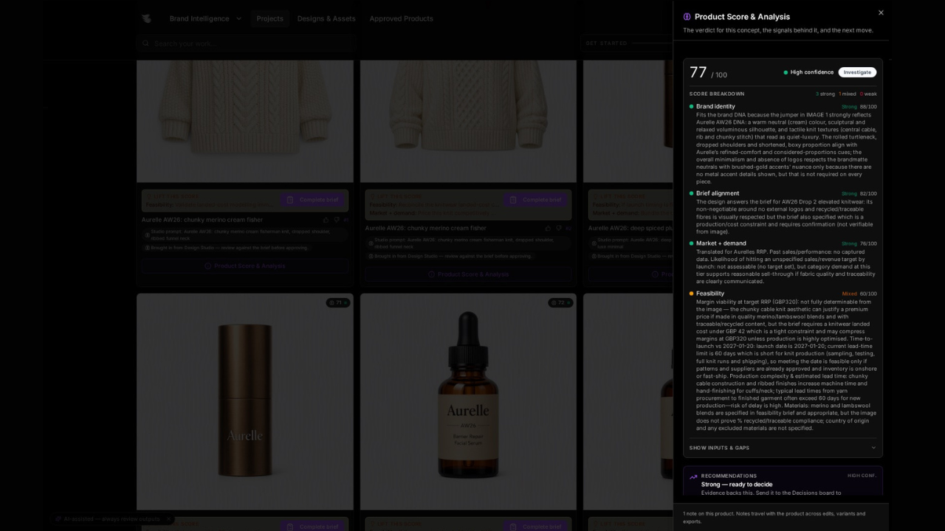Select the Feasibility breakdown heading
Viewport: 945px width, 531px height.
[x=710, y=294]
